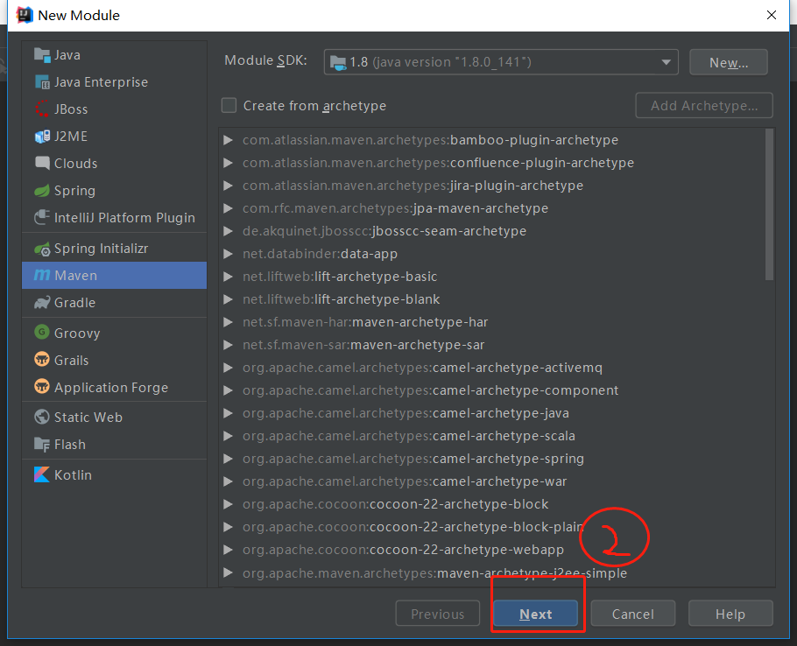This screenshot has width=797, height=646.
Task: Select Kotlin module type label
Action: pyautogui.click(x=74, y=474)
